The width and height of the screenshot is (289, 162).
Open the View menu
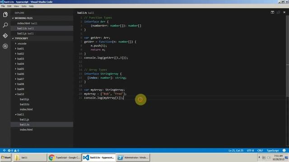click(x=16, y=6)
